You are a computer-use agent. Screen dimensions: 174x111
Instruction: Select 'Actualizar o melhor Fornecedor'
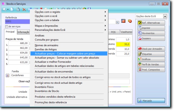pyautogui.click(x=69, y=62)
